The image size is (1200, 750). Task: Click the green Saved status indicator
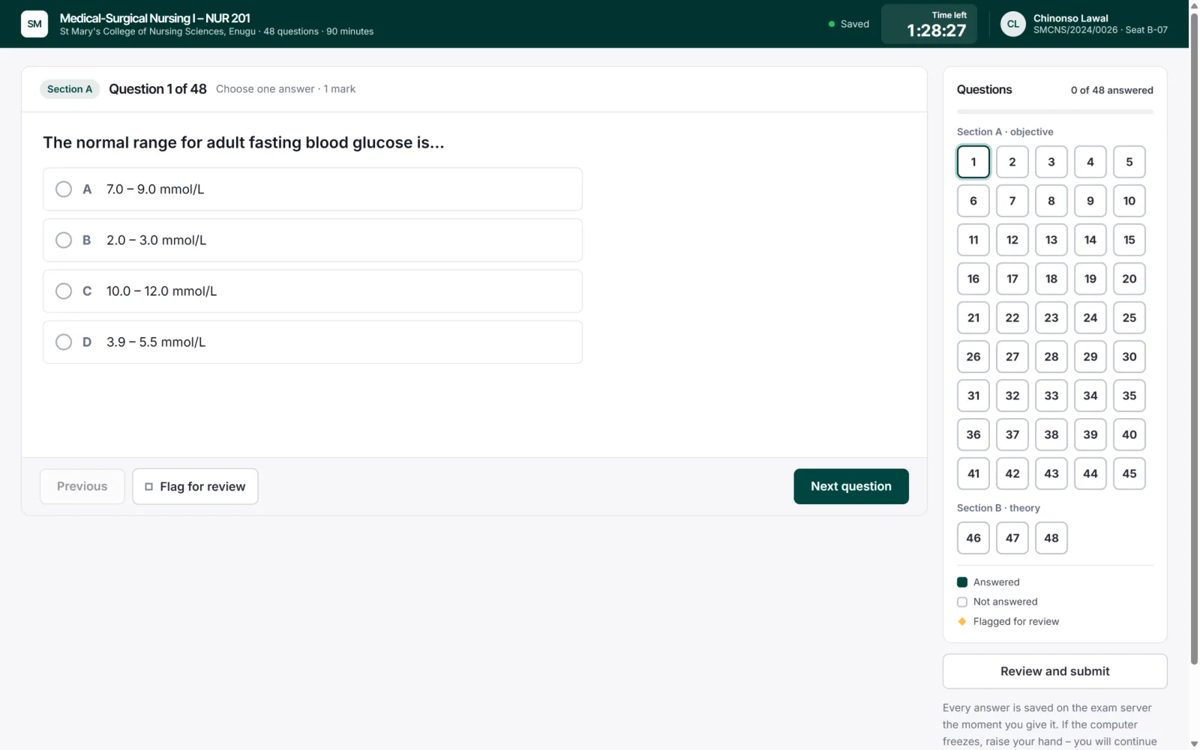(849, 24)
